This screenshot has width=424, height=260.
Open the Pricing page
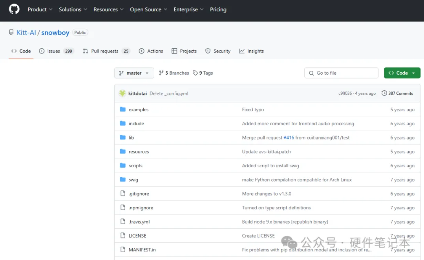218,9
